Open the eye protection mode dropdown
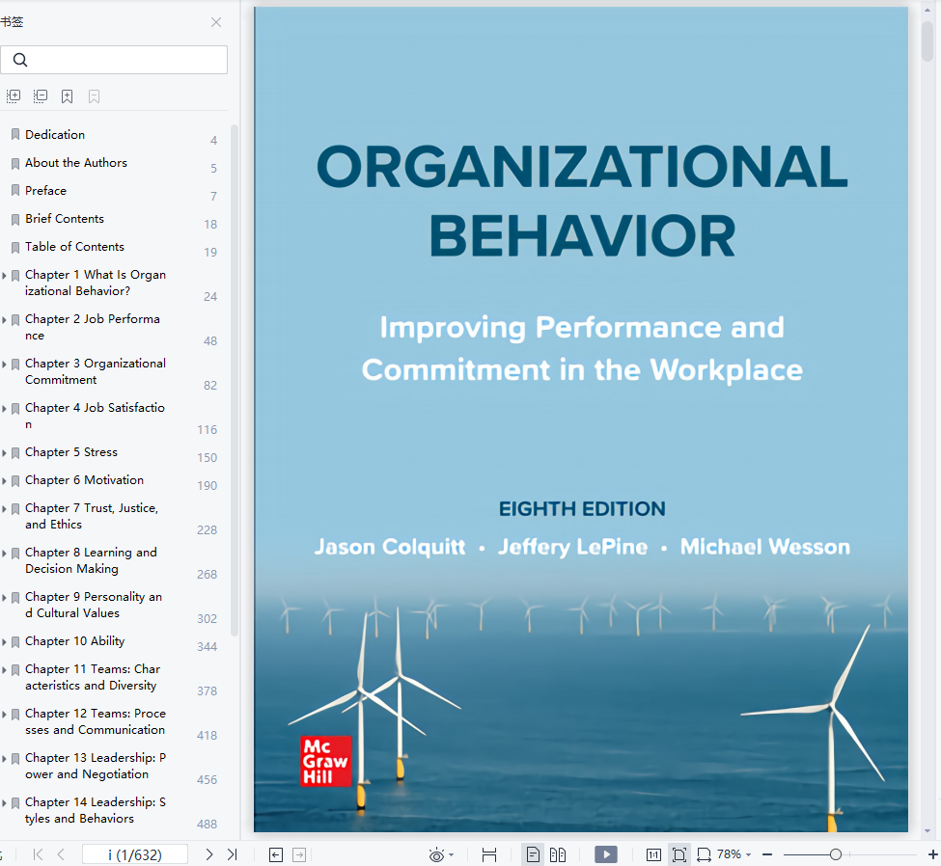 [x=452, y=855]
